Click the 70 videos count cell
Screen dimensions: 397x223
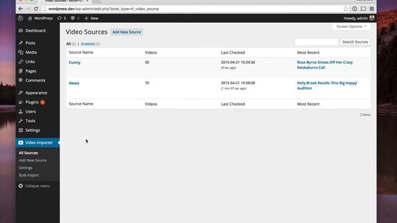pyautogui.click(x=147, y=83)
